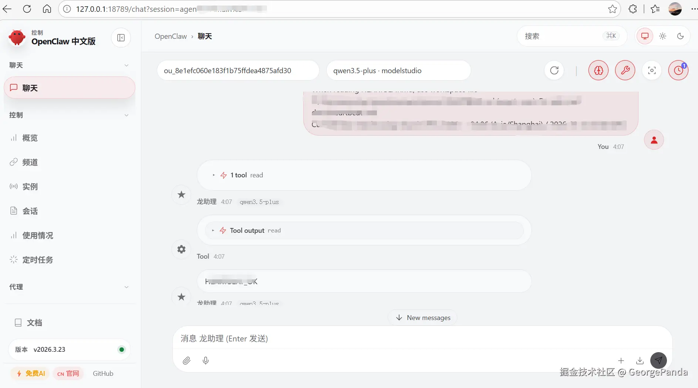Toggle the brain thinking icon
Screen dimensions: 698x388
598,70
